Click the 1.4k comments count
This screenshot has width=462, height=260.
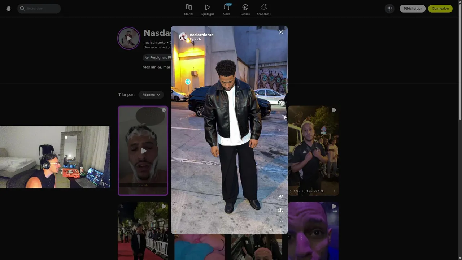(307, 191)
